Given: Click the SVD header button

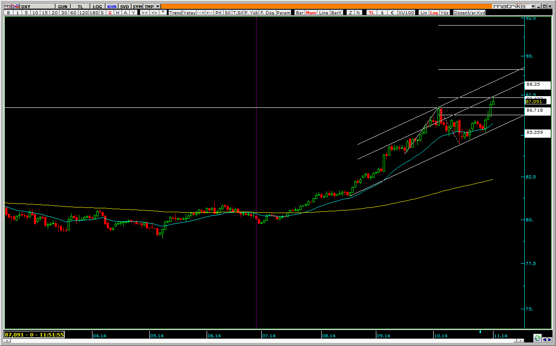Looking at the screenshot, I should [x=125, y=6].
